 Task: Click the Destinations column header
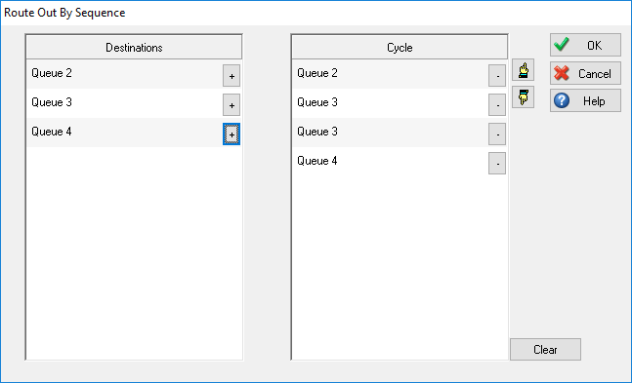click(x=134, y=48)
